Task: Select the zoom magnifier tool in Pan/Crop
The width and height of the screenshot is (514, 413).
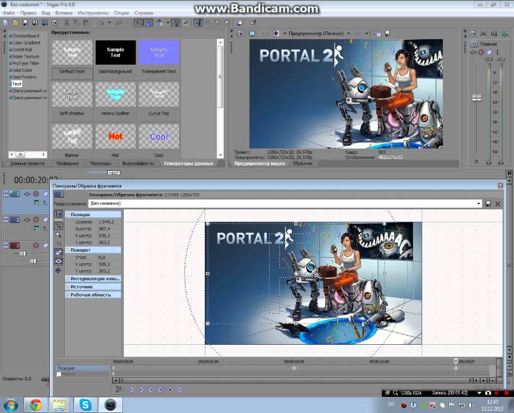Action: [x=59, y=235]
